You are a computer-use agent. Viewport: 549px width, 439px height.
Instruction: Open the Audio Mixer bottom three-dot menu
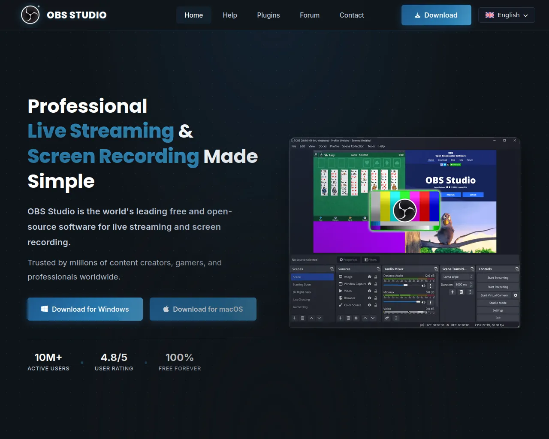pos(396,318)
